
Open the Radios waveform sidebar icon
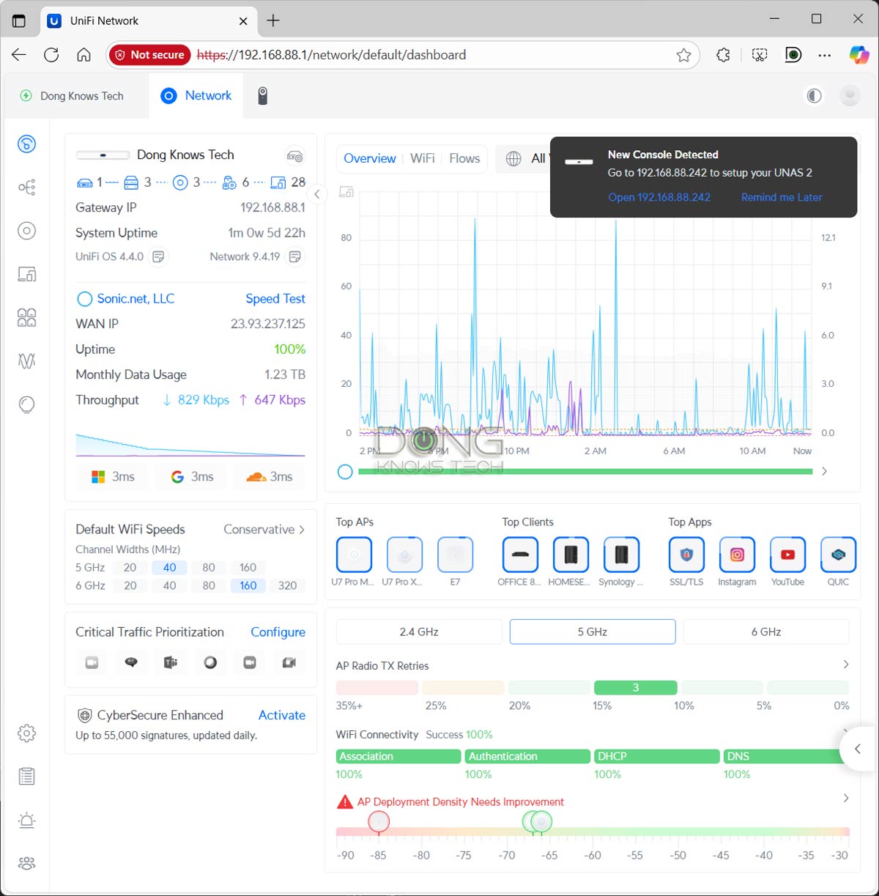click(x=26, y=361)
